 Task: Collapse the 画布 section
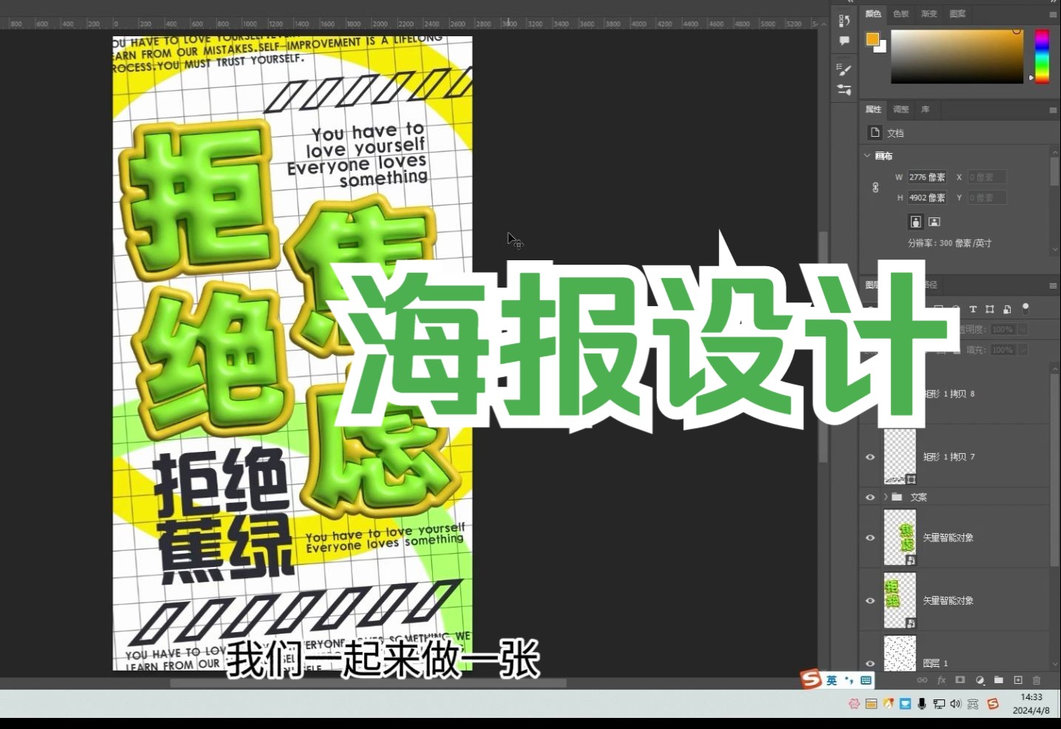(x=867, y=156)
